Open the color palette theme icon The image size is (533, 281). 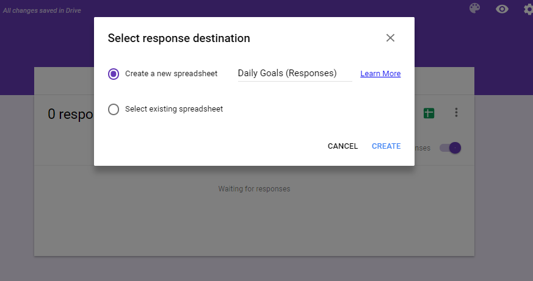point(474,9)
